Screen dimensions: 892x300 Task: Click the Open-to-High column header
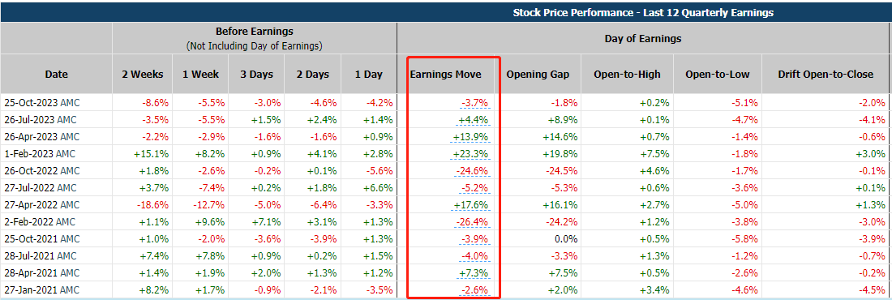pos(627,74)
